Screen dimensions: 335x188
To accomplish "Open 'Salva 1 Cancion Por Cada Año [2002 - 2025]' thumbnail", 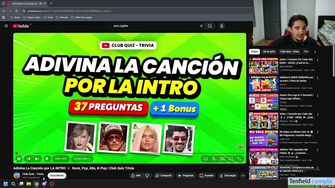I will point(263,66).
